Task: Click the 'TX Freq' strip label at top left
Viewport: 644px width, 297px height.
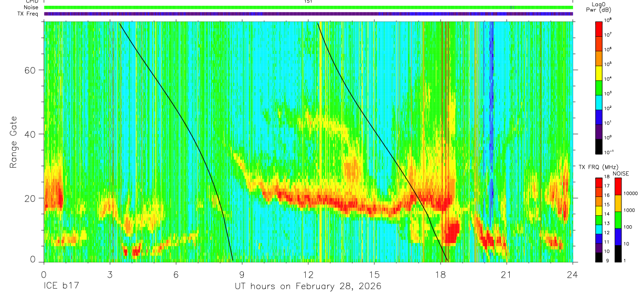Action: (x=28, y=14)
